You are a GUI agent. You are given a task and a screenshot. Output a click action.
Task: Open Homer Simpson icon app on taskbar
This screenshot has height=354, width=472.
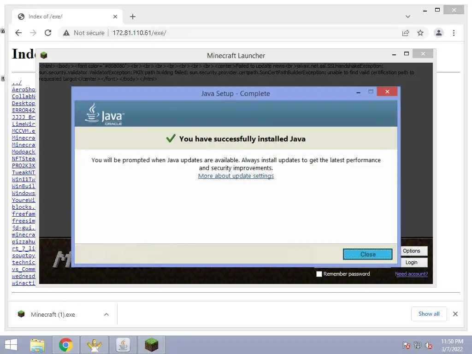click(x=94, y=345)
